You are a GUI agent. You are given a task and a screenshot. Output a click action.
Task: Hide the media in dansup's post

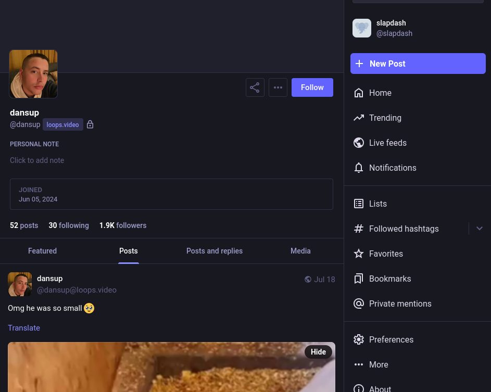[318, 352]
